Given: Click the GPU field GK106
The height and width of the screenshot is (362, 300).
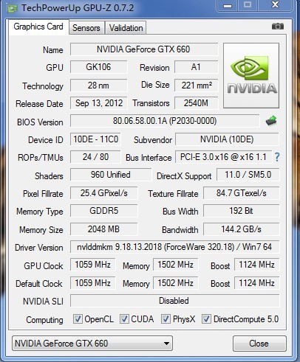Looking at the screenshot, I should pos(98,67).
